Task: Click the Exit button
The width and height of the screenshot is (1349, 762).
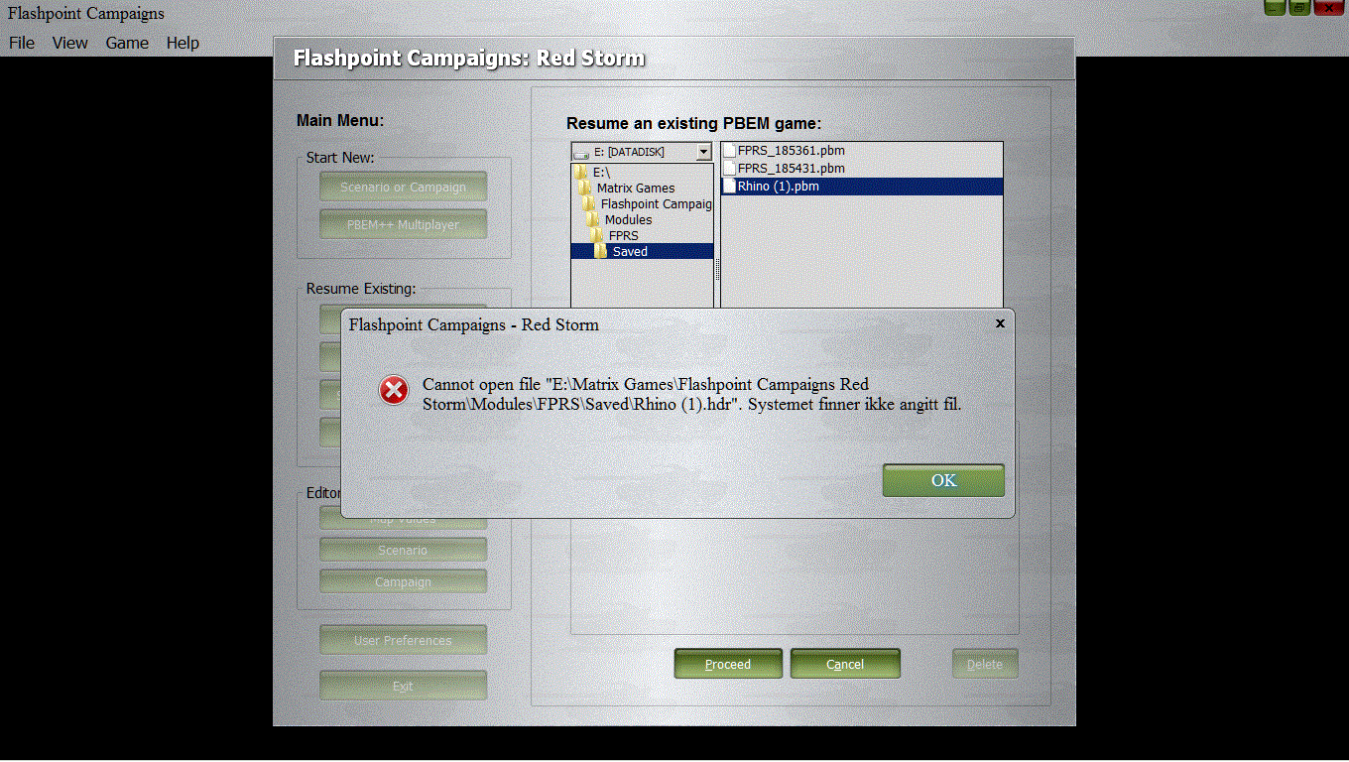Action: 403,686
